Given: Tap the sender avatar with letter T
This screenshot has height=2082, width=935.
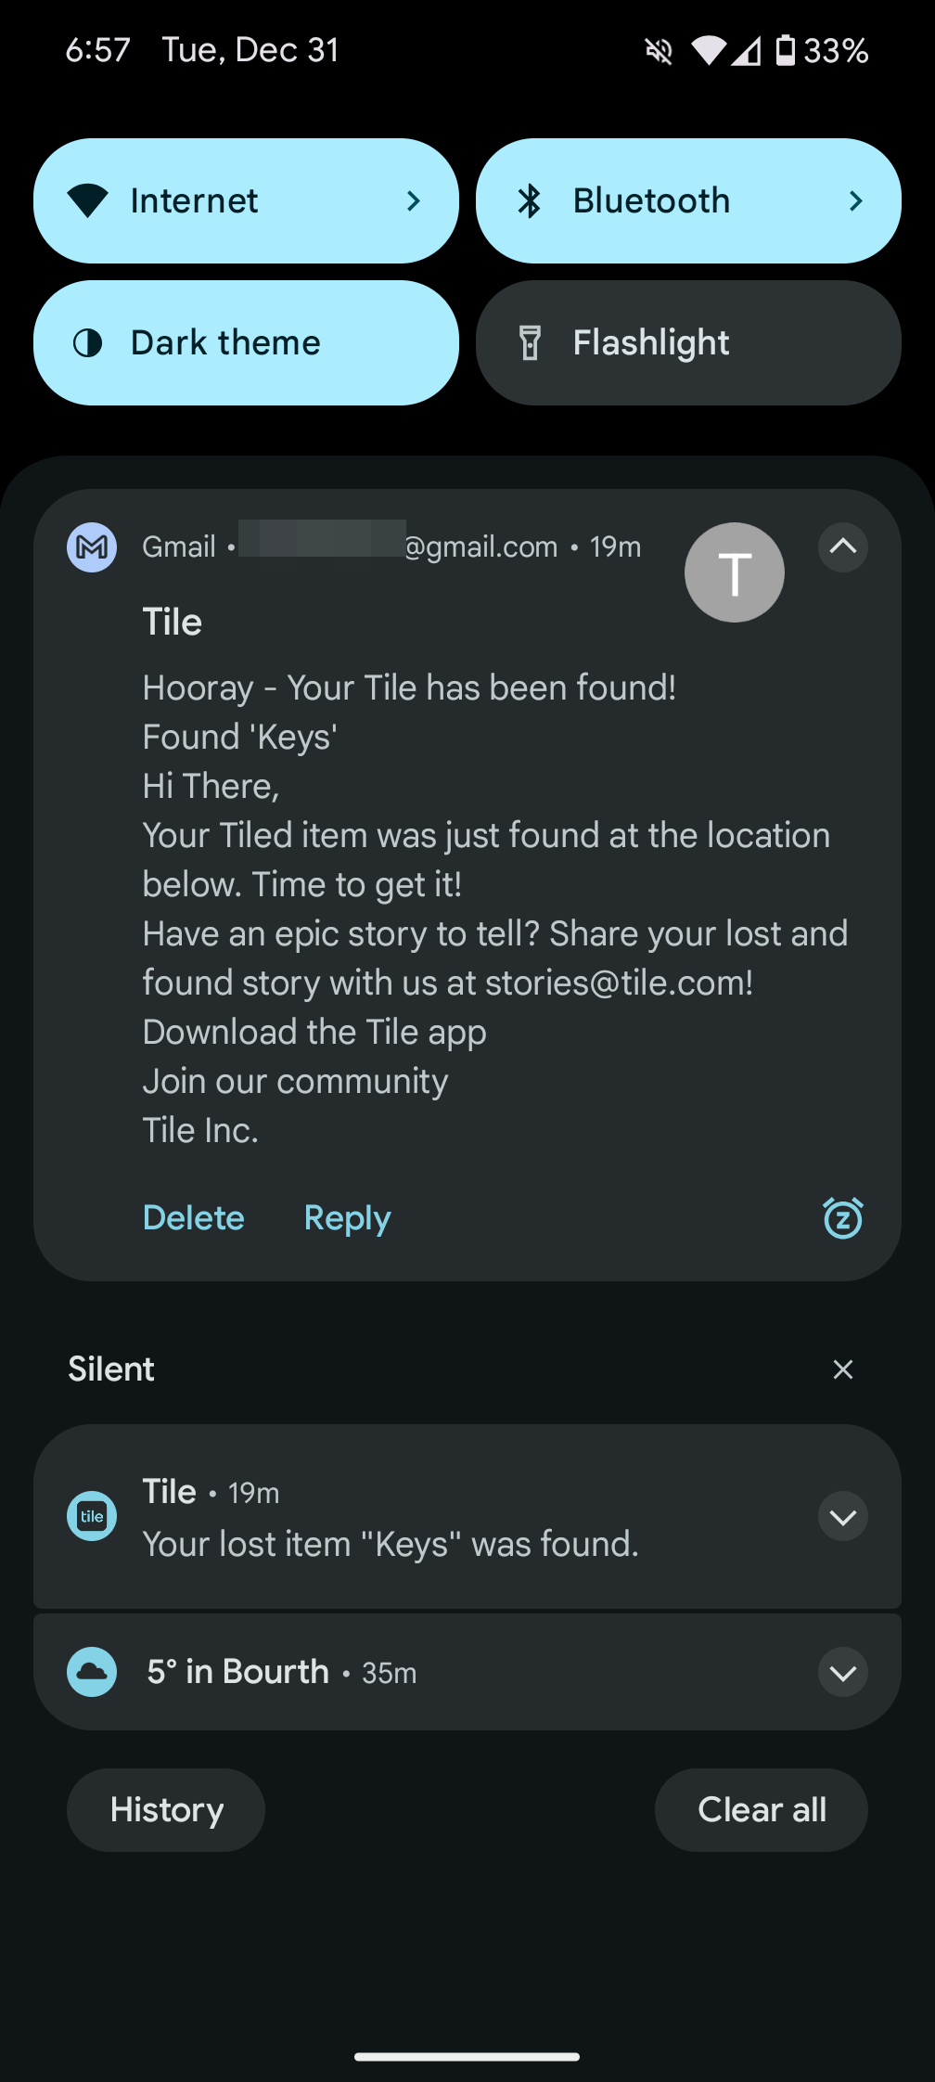Looking at the screenshot, I should 734,572.
